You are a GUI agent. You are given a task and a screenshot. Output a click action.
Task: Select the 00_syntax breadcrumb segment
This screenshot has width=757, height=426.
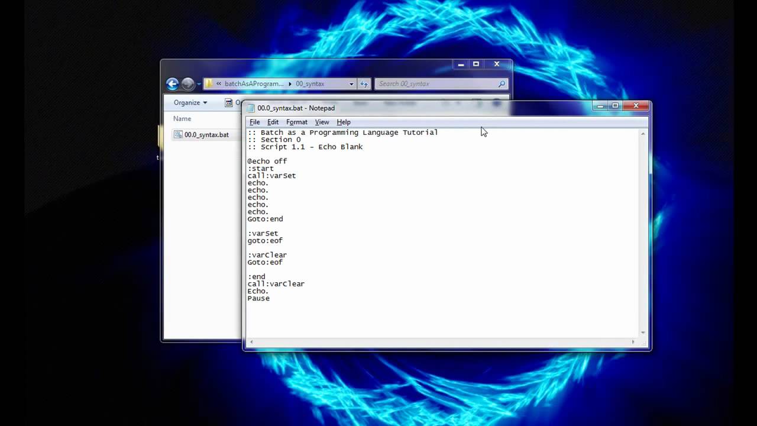310,83
